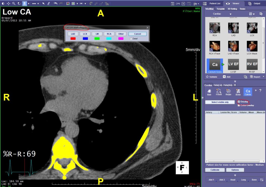Open the Cardiac workflow dropdown
Viewport: 266px width, 187px height.
click(x=231, y=14)
